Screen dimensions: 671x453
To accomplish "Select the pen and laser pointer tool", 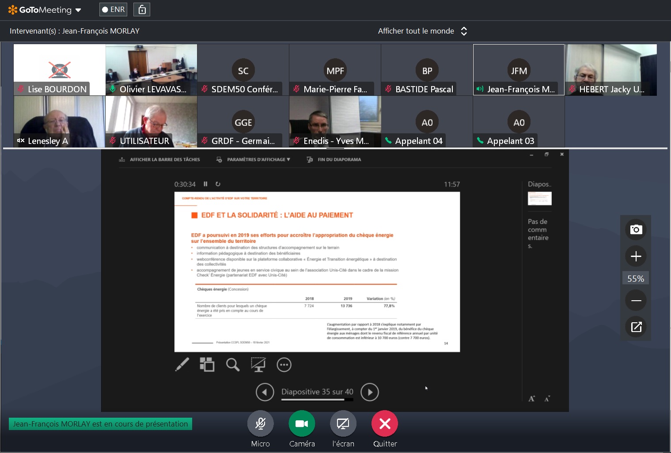I will point(182,365).
